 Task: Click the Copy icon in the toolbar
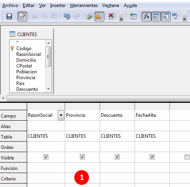(44, 16)
